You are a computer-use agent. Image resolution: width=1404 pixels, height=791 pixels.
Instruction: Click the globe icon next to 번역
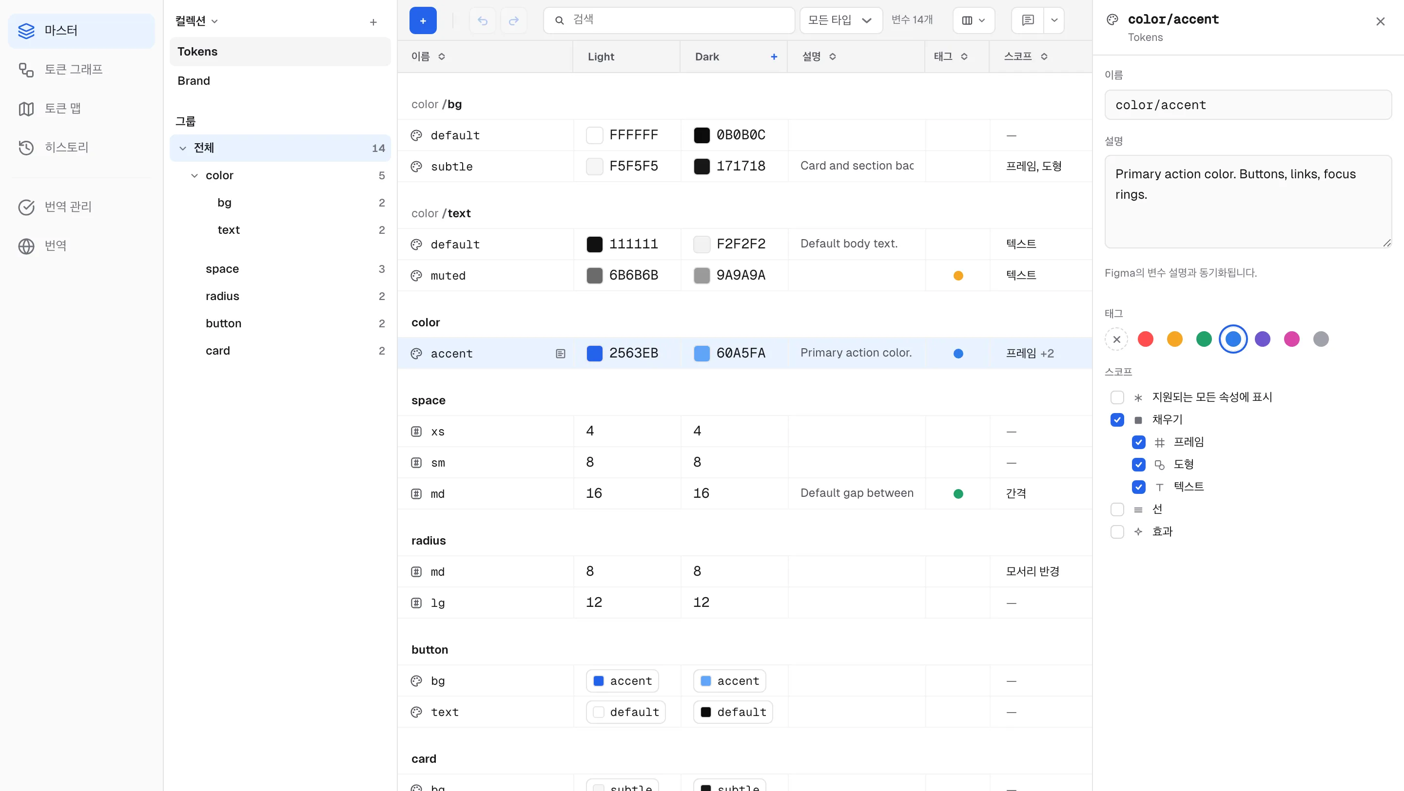(x=26, y=246)
